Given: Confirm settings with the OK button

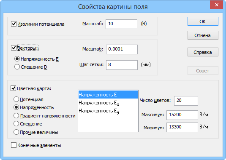Looking at the screenshot, I should pos(203,21).
